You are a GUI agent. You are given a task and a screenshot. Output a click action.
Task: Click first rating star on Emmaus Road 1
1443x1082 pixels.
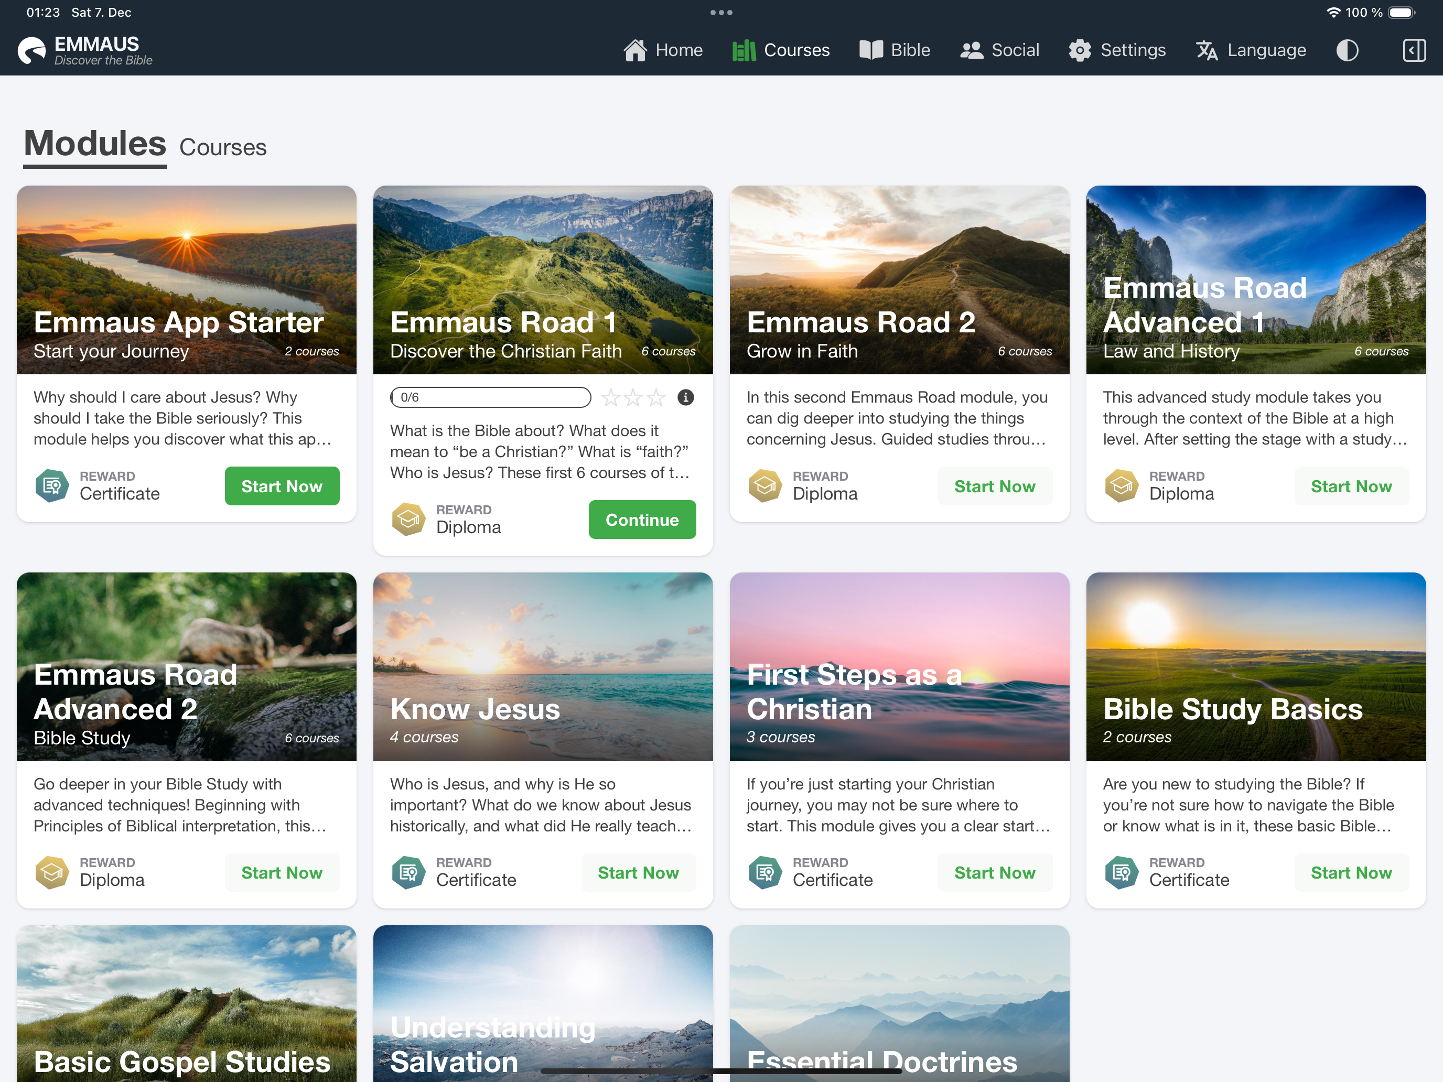pos(610,397)
